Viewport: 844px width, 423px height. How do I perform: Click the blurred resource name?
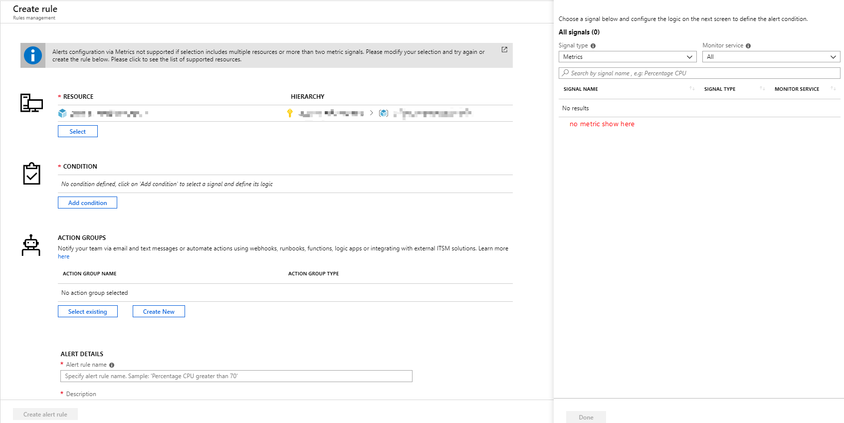(x=109, y=114)
